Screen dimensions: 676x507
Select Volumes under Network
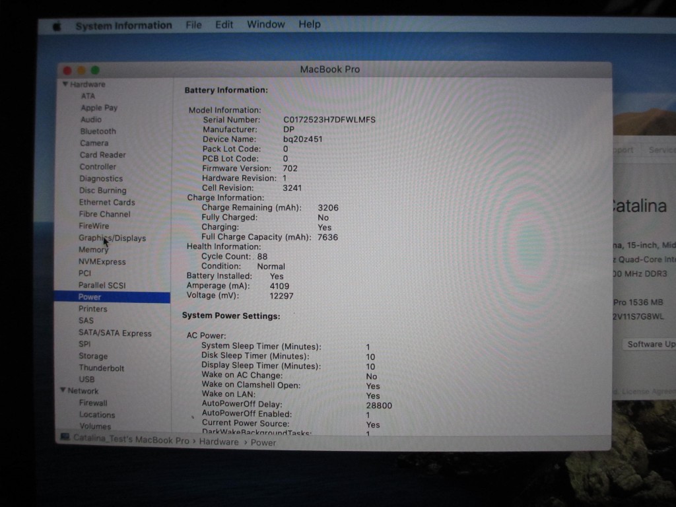95,426
